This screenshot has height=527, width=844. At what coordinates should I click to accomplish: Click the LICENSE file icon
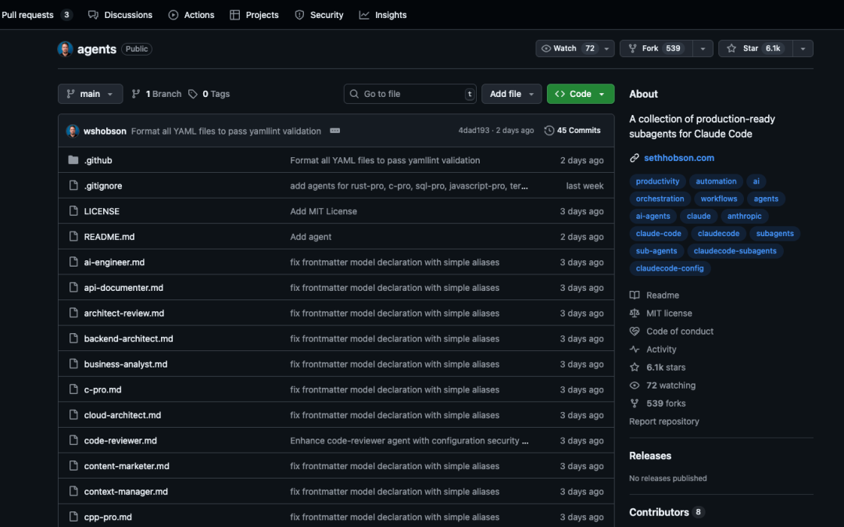point(73,211)
